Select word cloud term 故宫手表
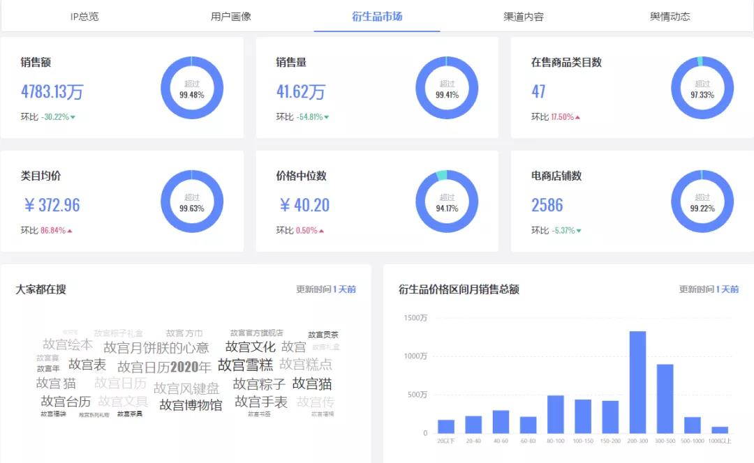The width and height of the screenshot is (754, 463). pos(261,402)
